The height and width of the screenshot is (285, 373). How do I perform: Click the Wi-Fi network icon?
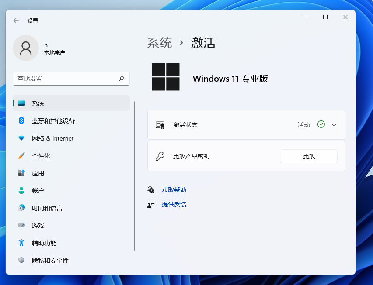(x=21, y=138)
